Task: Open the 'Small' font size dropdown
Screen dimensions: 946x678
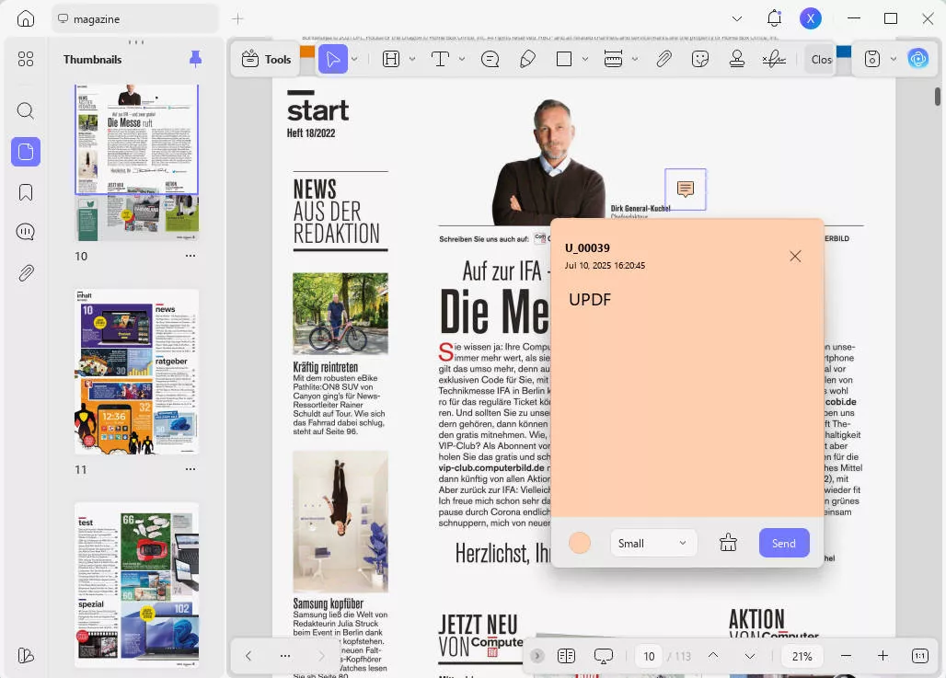Action: [x=653, y=543]
